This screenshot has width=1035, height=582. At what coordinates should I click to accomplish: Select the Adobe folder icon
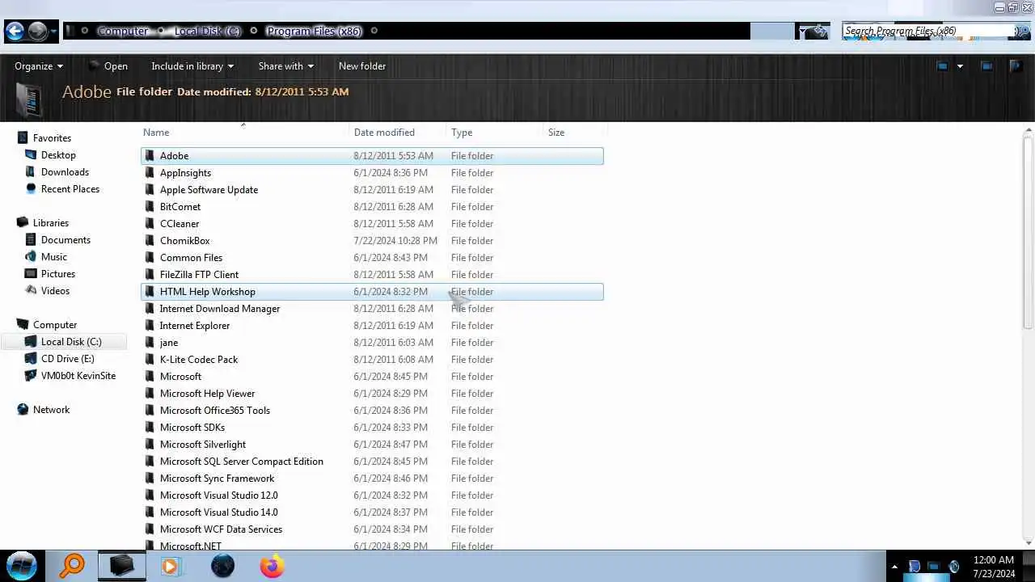tap(150, 156)
